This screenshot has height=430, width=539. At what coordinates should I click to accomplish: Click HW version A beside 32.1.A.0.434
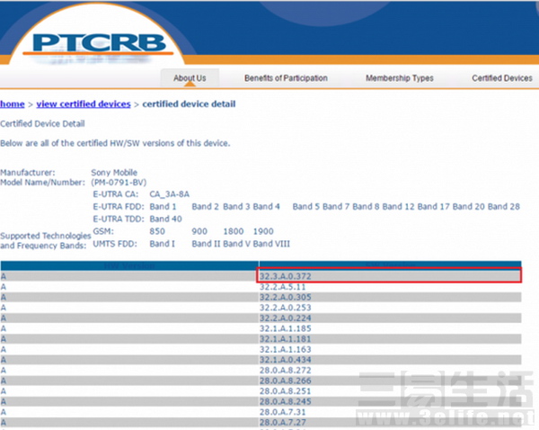click(4, 360)
